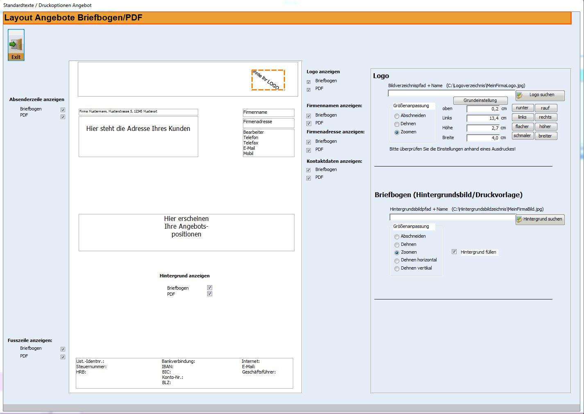Viewport: 584px width, 414px height.
Task: Select Abschneiden for Logo Größenanpassung
Action: point(397,116)
